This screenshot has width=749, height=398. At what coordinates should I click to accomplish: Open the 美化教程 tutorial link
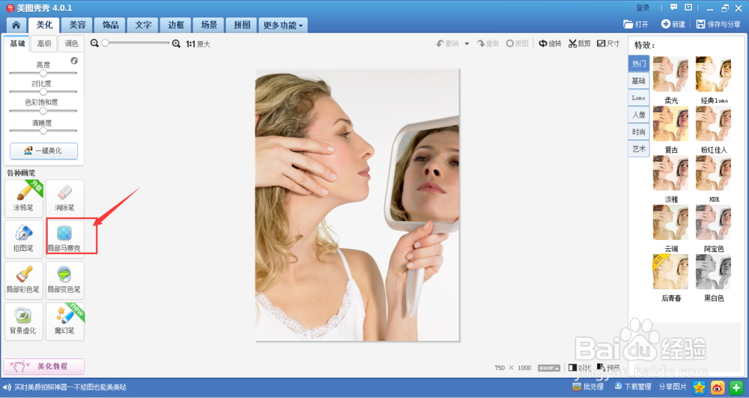click(x=44, y=367)
